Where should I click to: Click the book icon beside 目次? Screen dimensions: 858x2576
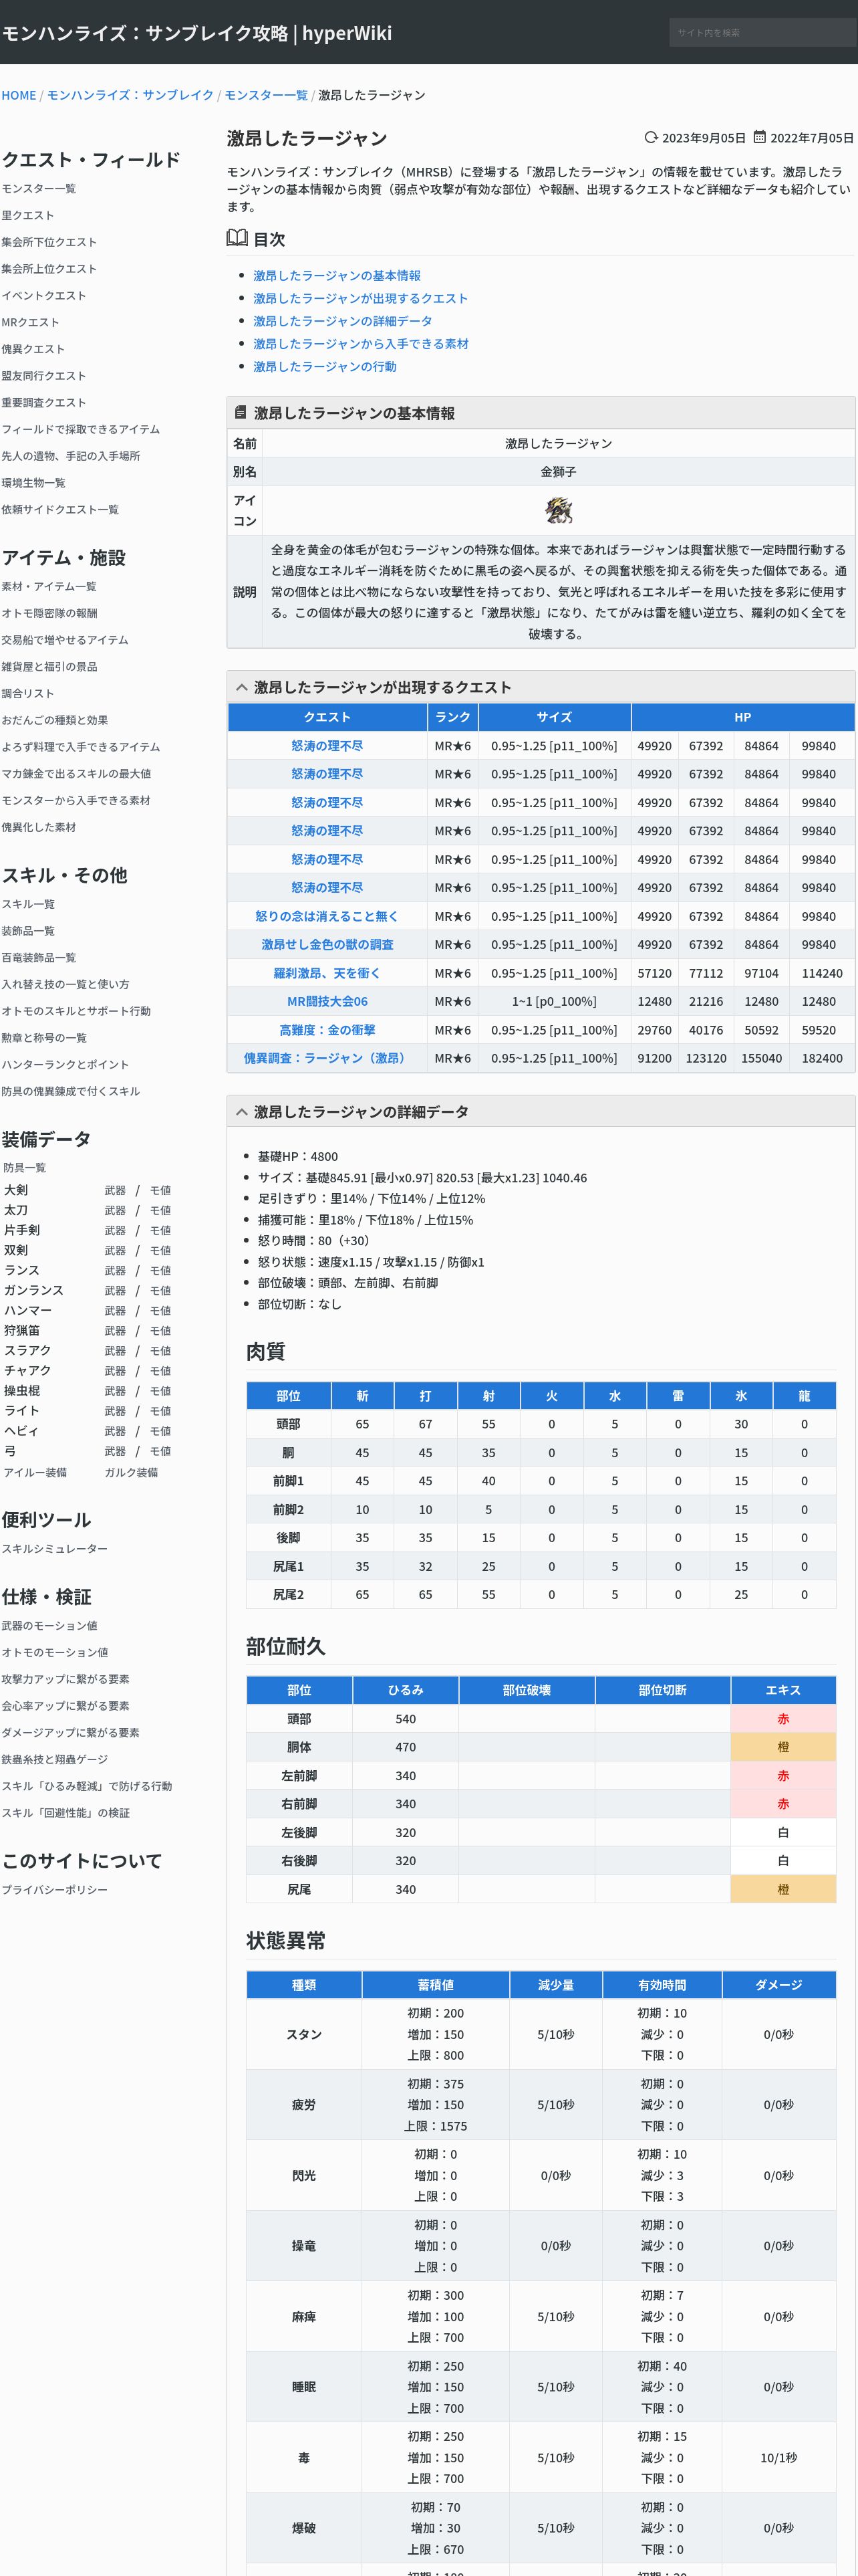click(x=237, y=238)
